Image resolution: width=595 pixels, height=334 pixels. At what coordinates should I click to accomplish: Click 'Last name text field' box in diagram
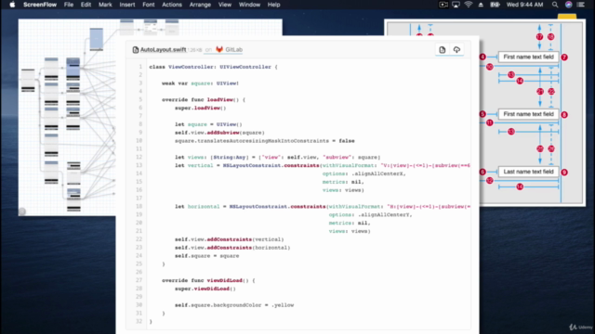[x=528, y=172]
